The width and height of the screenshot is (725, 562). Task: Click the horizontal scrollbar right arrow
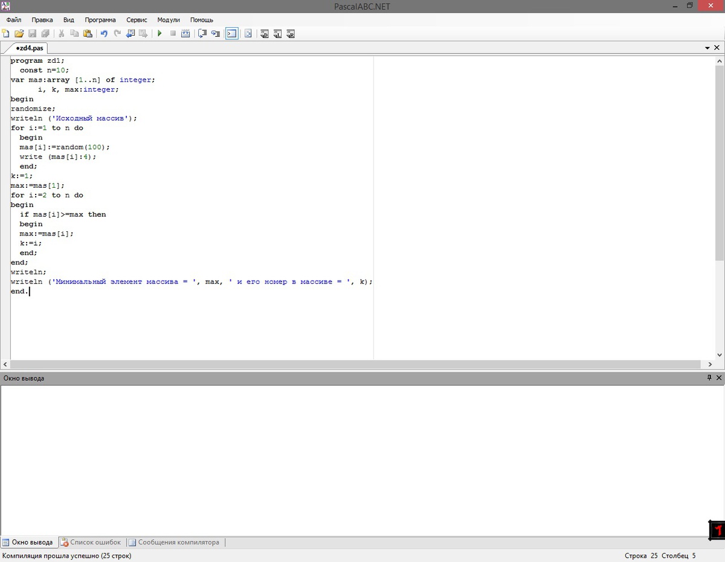coord(710,365)
